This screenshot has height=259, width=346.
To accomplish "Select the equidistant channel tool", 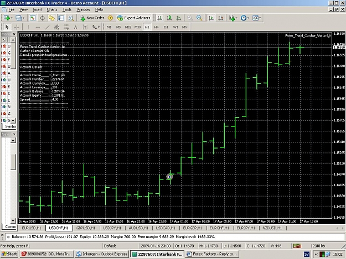I will coord(56,27).
